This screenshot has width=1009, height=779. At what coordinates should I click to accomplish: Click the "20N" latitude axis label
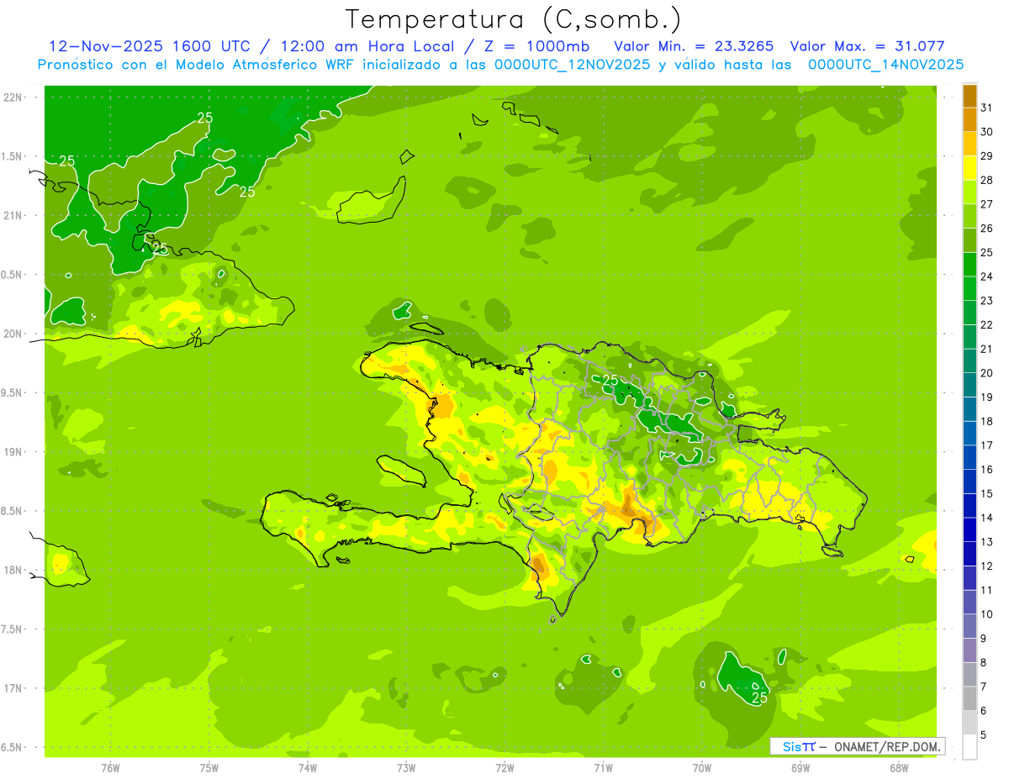(12, 334)
